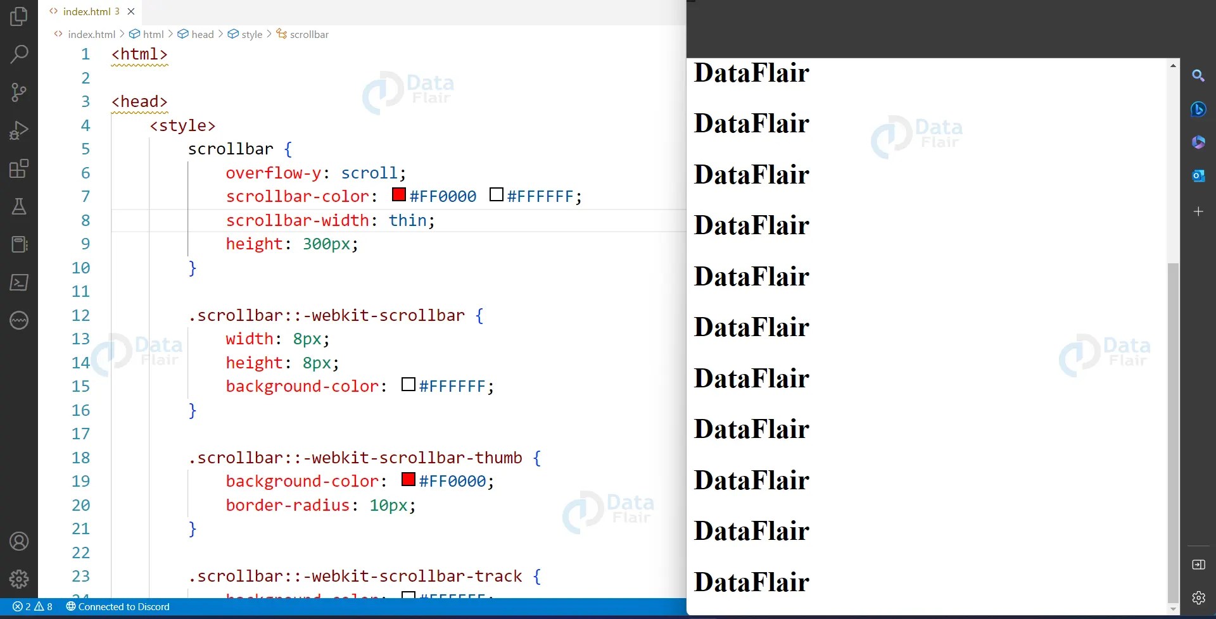
Task: Click the errors and warnings indicator
Action: [x=34, y=607]
